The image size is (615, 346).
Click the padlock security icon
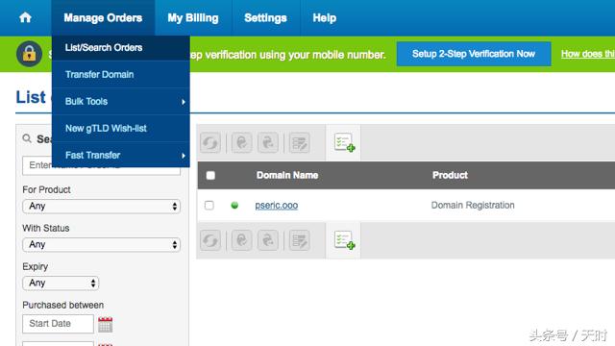click(29, 54)
